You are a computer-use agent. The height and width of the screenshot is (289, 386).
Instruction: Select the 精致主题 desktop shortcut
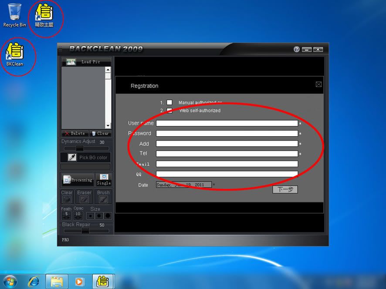tap(44, 15)
